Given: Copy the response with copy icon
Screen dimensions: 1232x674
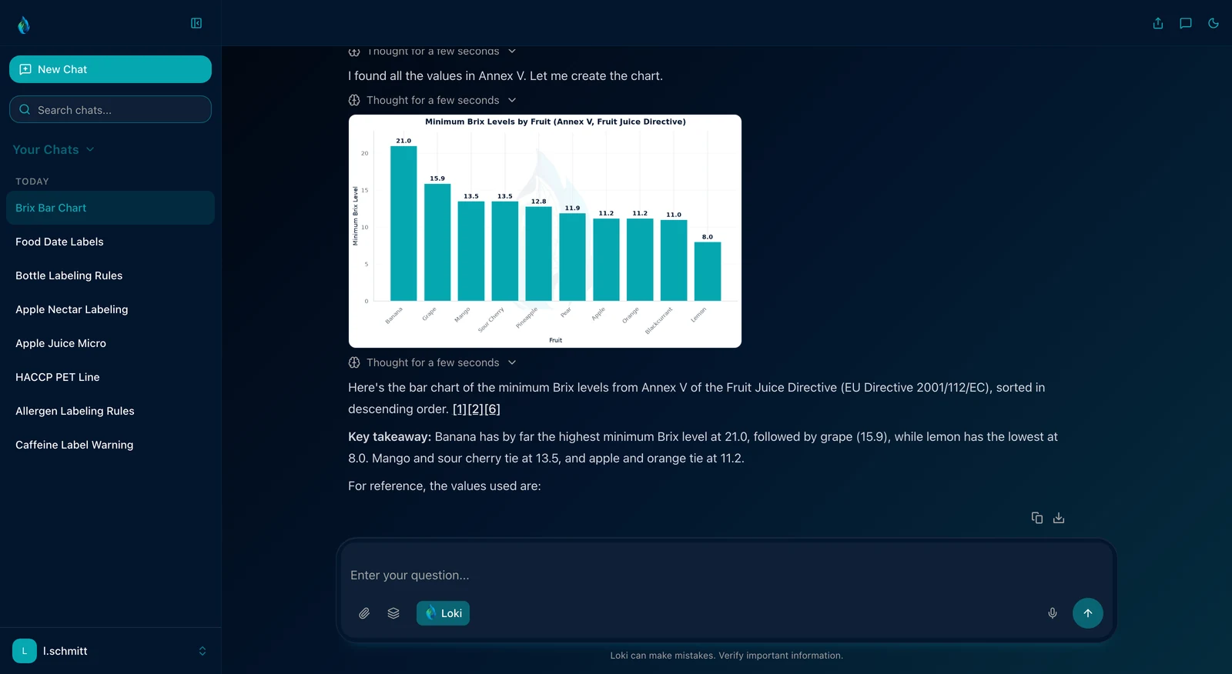Looking at the screenshot, I should (1037, 518).
